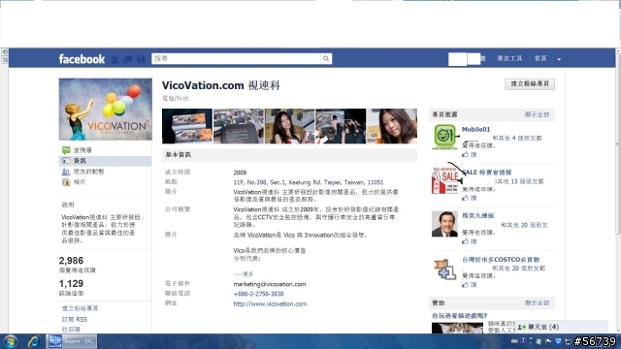Screen dimensions: 621x349
Task: Open the VicoVation profile picture
Action: tap(106, 110)
